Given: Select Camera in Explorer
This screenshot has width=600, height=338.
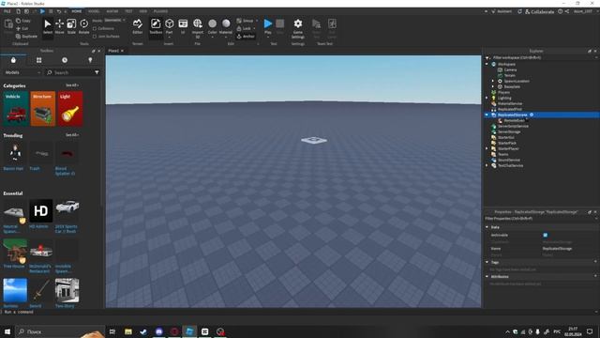Looking at the screenshot, I should coord(510,70).
